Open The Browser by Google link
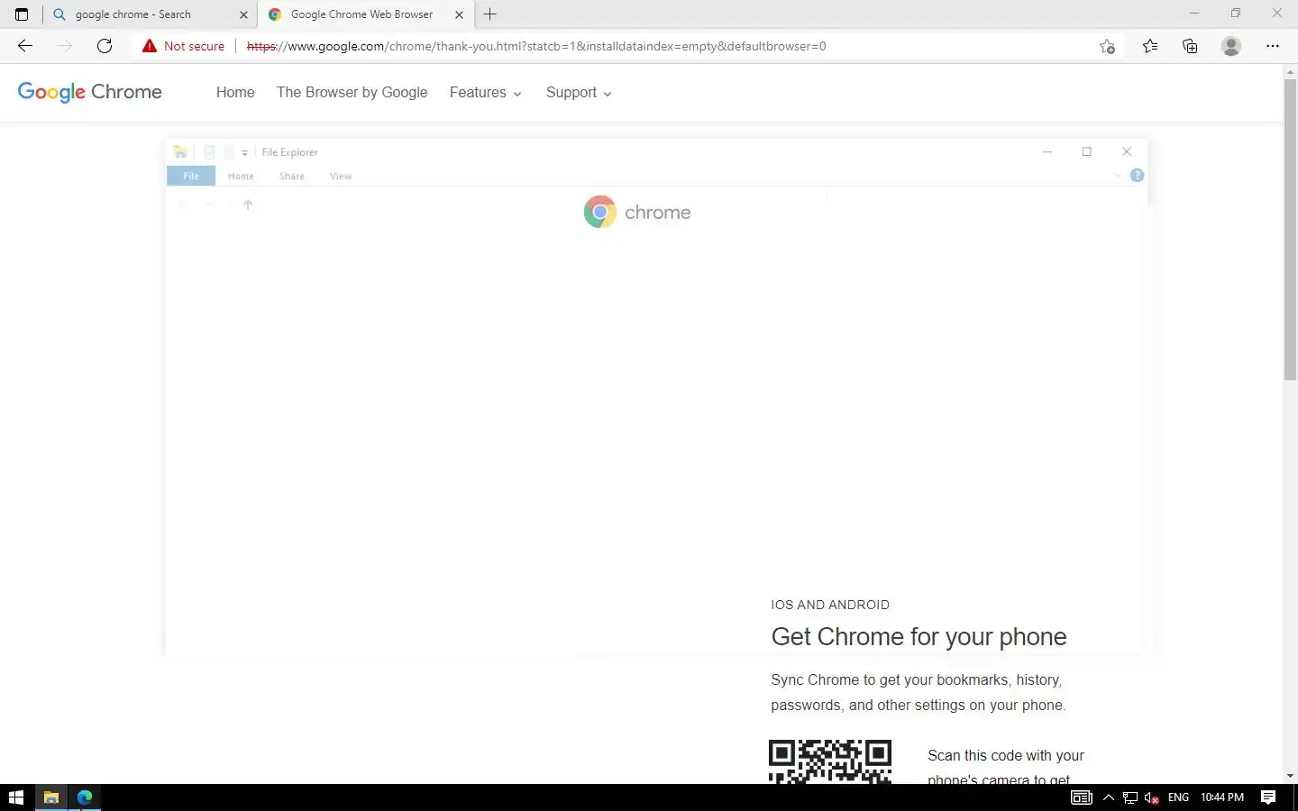Viewport: 1298px width, 811px height. [x=352, y=93]
